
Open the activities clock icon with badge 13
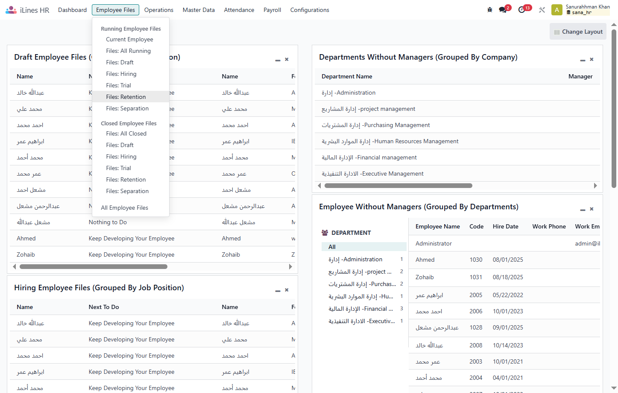coord(522,10)
